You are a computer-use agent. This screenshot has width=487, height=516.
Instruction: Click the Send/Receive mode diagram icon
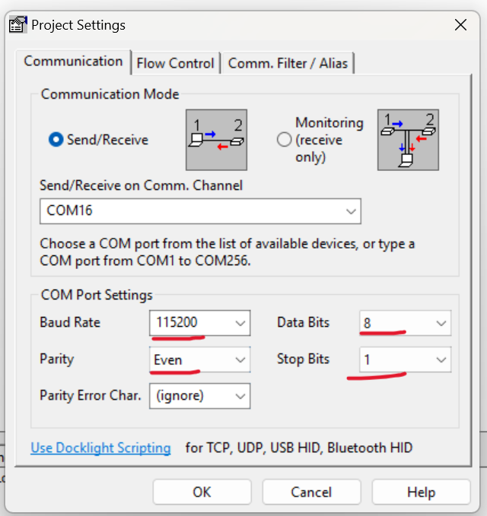tap(217, 140)
